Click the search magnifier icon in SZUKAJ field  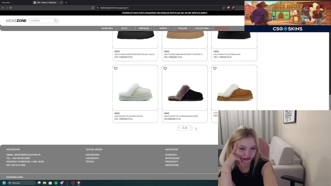pos(55,21)
